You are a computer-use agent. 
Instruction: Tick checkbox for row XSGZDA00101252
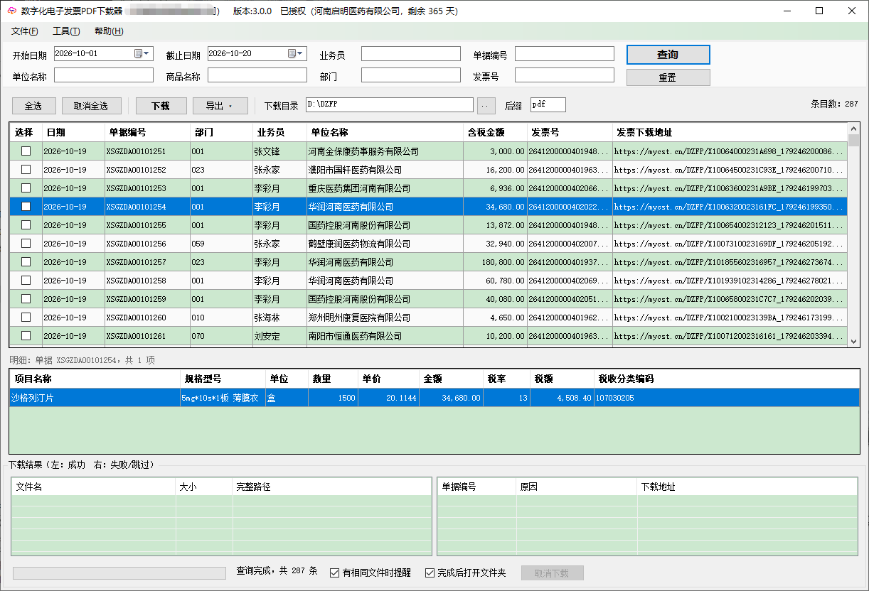point(26,170)
